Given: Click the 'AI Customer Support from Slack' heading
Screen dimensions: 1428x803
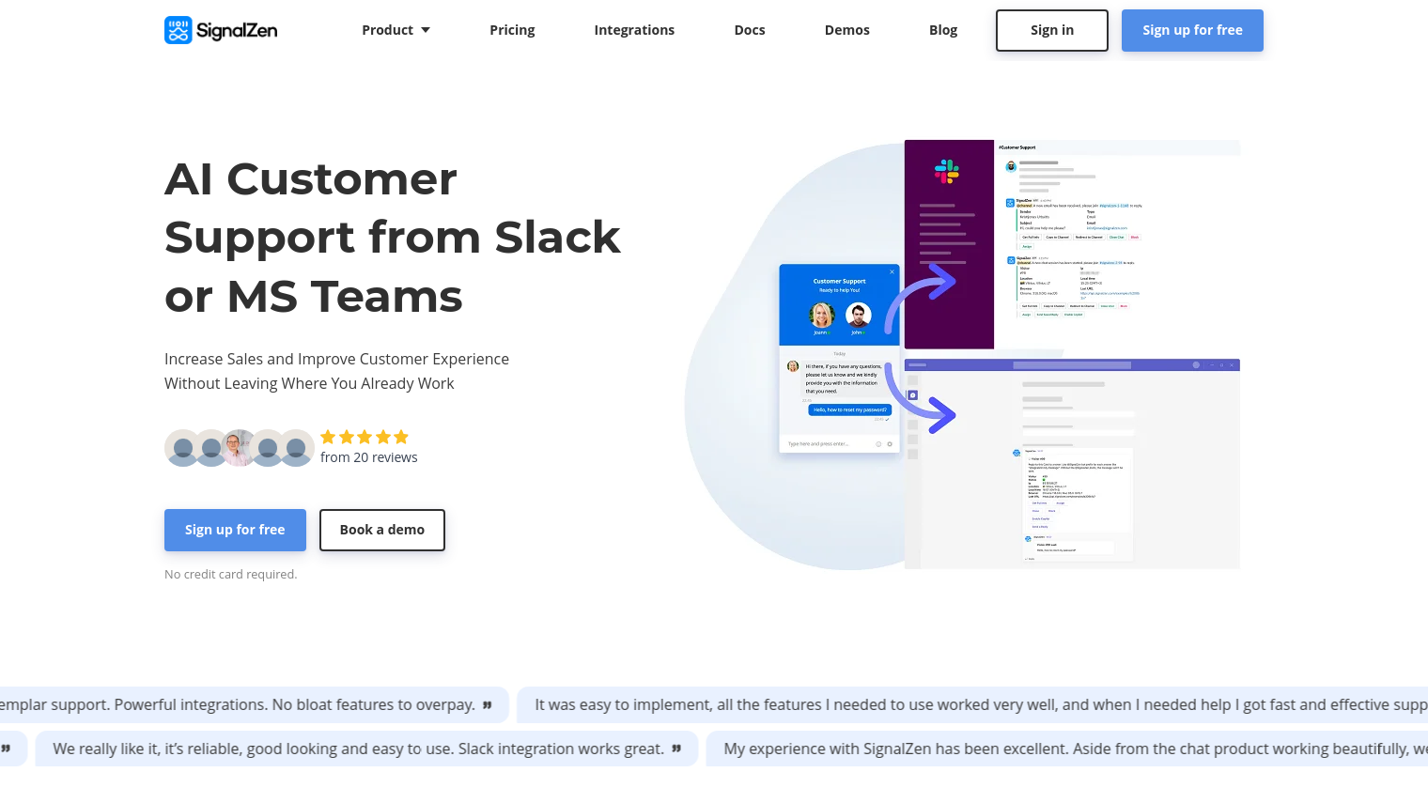Looking at the screenshot, I should pos(393,237).
